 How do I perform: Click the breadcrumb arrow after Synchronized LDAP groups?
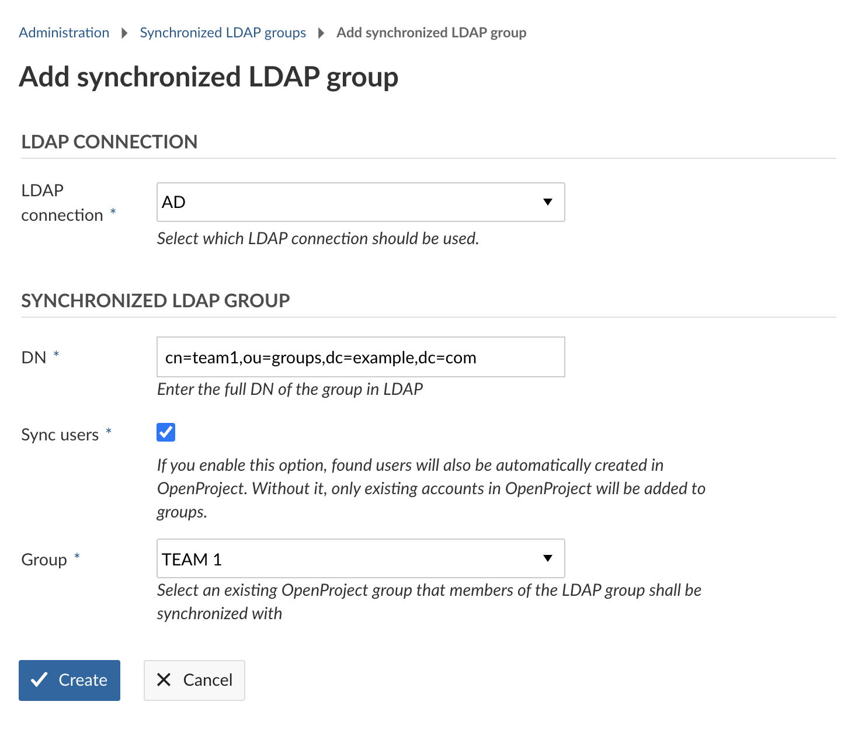coord(321,33)
